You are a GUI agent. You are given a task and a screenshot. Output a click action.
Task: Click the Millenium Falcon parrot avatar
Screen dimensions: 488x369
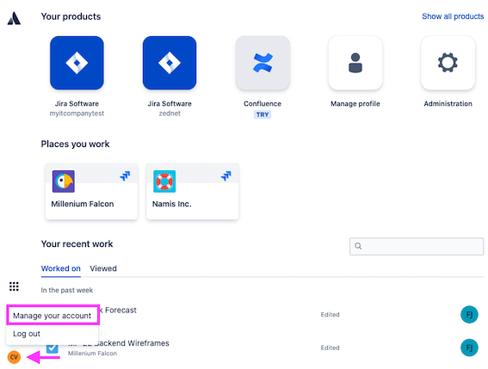coord(64,181)
